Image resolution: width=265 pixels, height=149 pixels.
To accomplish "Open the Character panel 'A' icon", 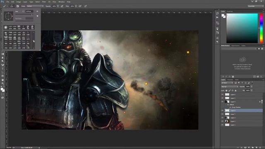I will coord(217,38).
